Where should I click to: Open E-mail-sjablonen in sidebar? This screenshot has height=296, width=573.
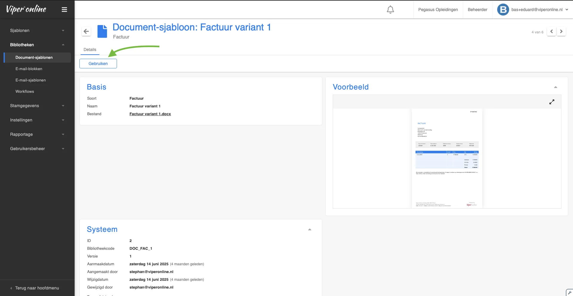[x=30, y=80]
